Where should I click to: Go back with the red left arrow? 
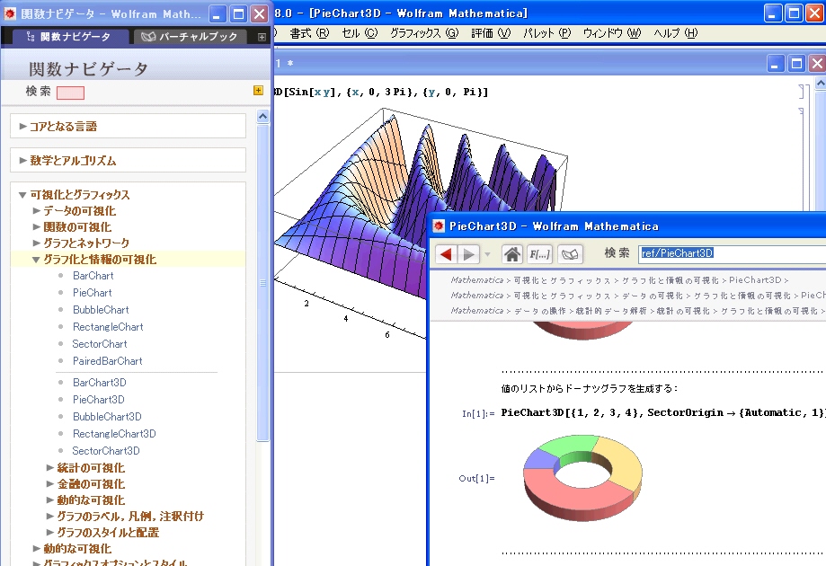coord(446,254)
